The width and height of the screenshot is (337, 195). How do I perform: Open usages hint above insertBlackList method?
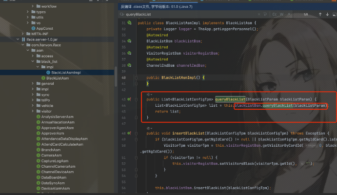(149, 128)
